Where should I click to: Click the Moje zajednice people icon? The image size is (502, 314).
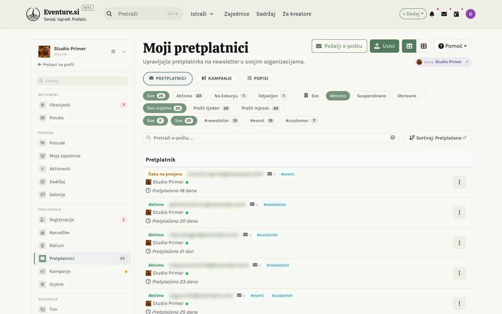(43, 156)
